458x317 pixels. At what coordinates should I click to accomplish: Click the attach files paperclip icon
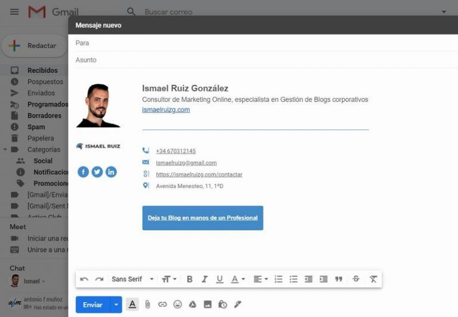147,304
